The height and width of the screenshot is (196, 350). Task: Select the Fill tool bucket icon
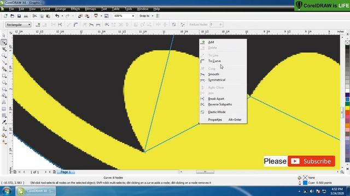tap(4, 136)
